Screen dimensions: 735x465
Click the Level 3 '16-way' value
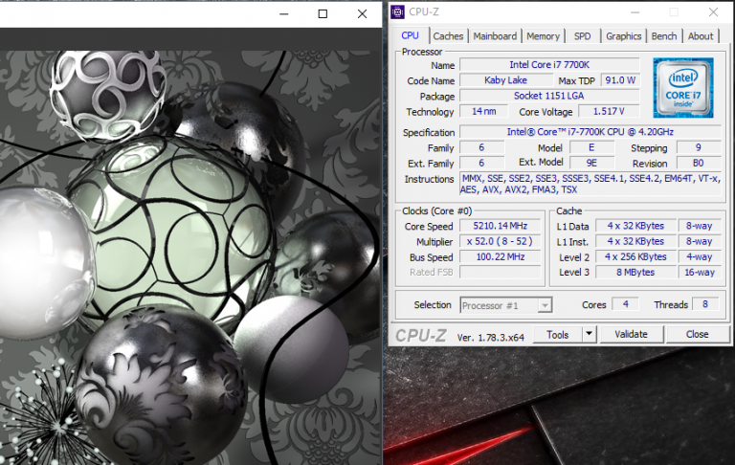(x=699, y=273)
